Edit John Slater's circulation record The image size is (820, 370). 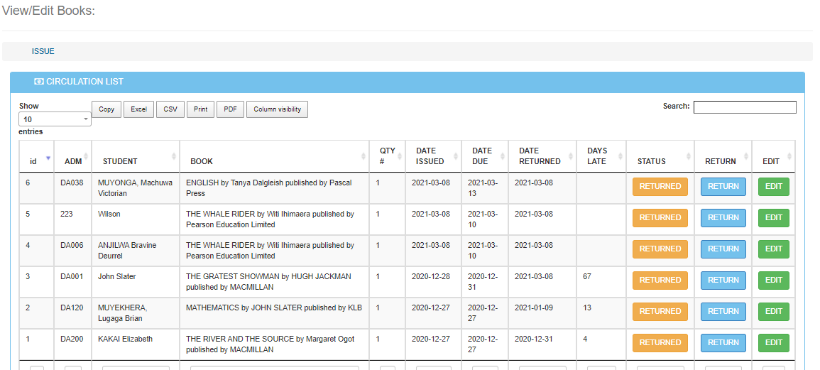click(773, 280)
